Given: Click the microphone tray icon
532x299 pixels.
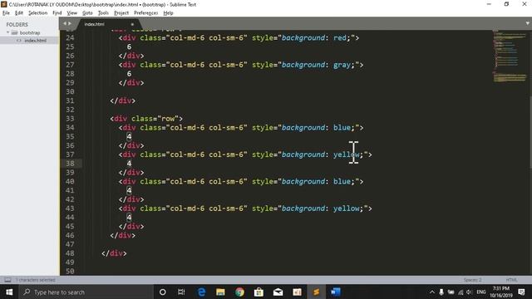Looking at the screenshot, I should point(441,292).
